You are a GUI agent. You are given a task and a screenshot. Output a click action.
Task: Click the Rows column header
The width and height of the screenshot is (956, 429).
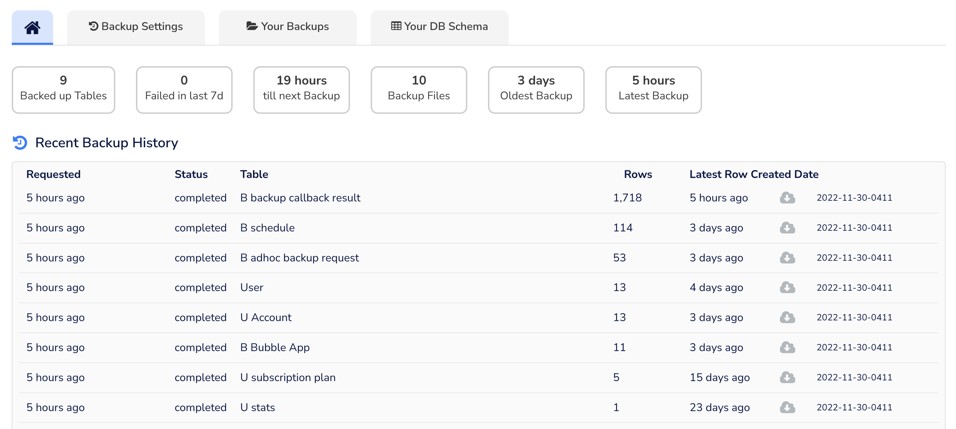(x=637, y=174)
